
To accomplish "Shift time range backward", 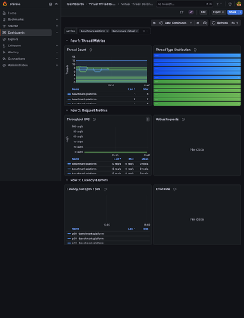I will [154, 23].
